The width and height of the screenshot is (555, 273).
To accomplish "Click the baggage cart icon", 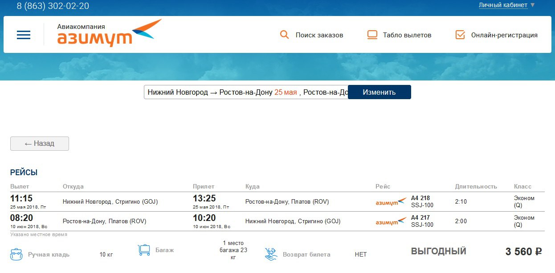I will (x=144, y=250).
